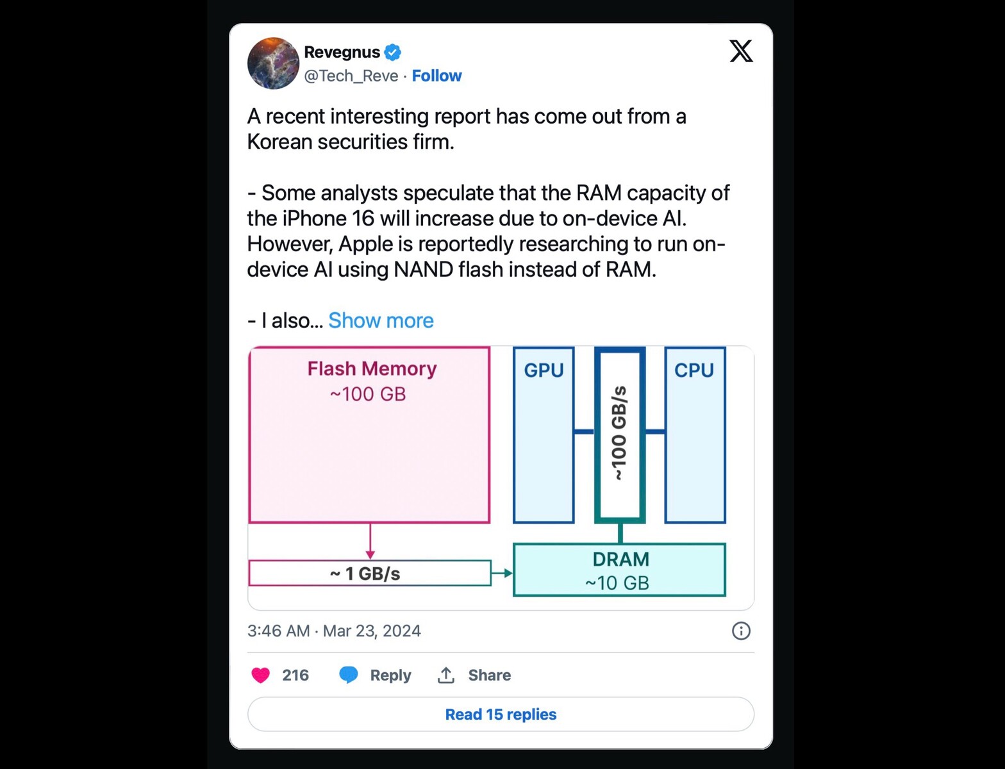Click the Reply text label

click(390, 675)
